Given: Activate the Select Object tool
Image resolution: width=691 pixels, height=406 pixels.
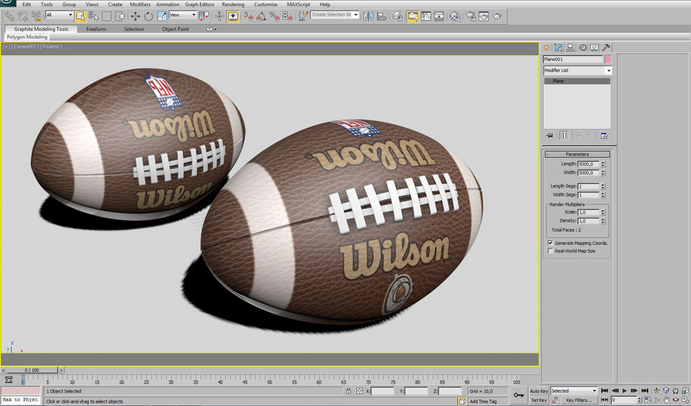Looking at the screenshot, I should coord(80,16).
